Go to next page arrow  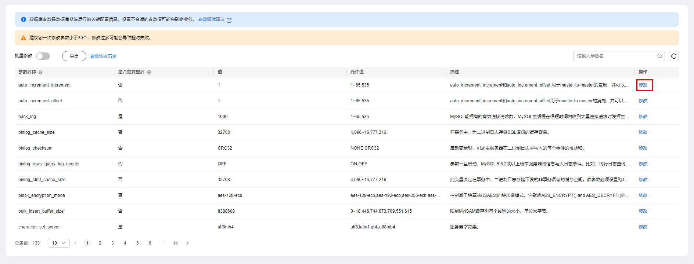(x=188, y=243)
